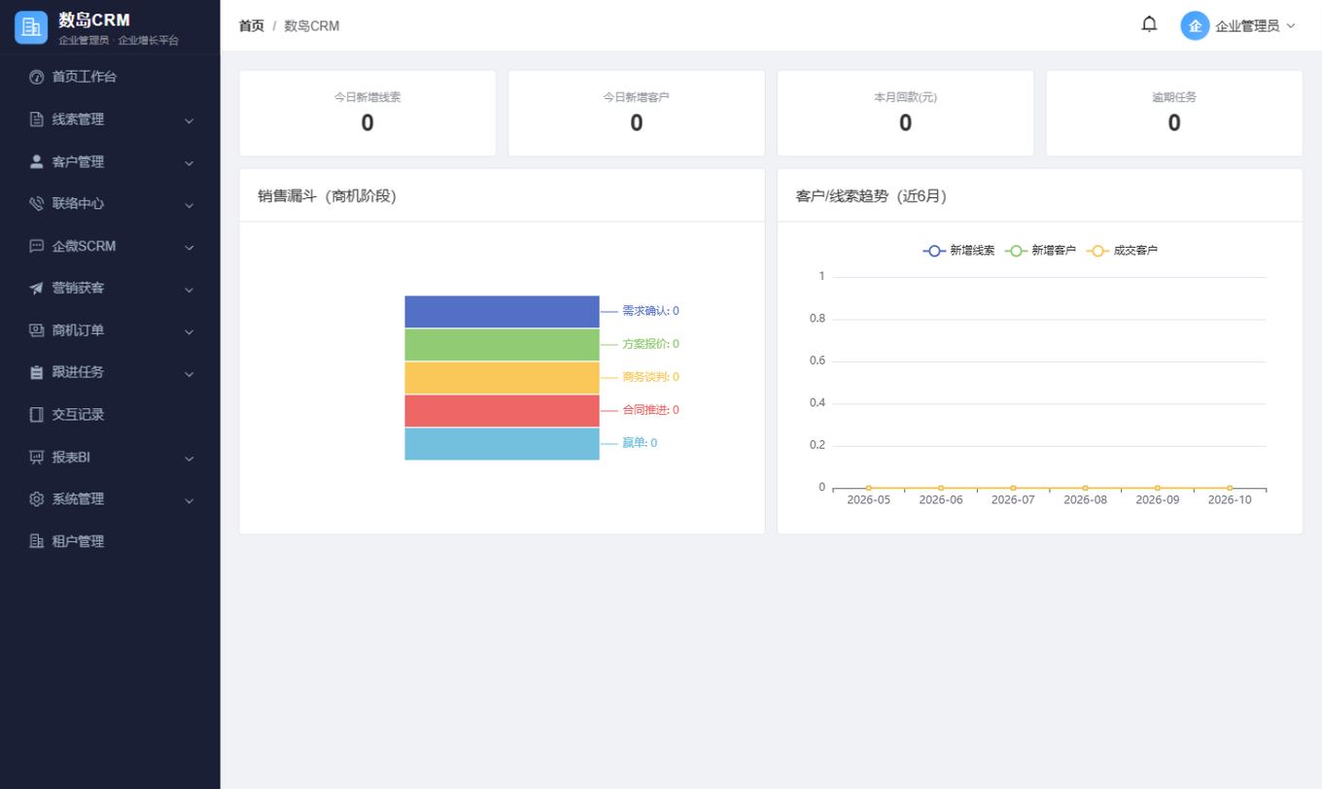The width and height of the screenshot is (1322, 789).
Task: Click the blue 需求确认 funnel segment
Action: (502, 312)
